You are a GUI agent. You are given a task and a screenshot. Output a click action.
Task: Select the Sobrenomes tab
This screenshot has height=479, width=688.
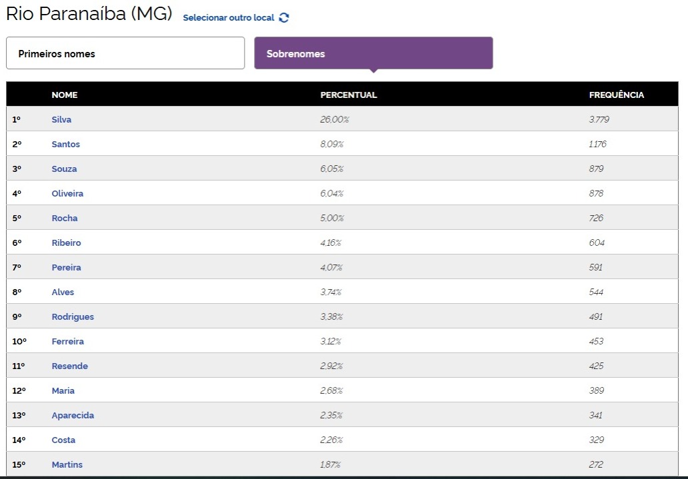[373, 53]
